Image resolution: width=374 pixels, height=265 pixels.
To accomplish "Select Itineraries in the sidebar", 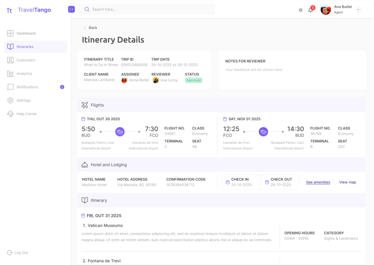I will [25, 47].
